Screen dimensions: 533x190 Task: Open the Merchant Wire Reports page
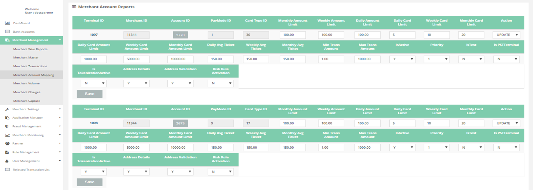point(30,49)
